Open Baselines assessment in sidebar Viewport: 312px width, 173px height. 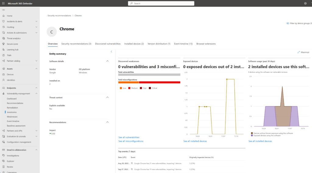point(16,126)
